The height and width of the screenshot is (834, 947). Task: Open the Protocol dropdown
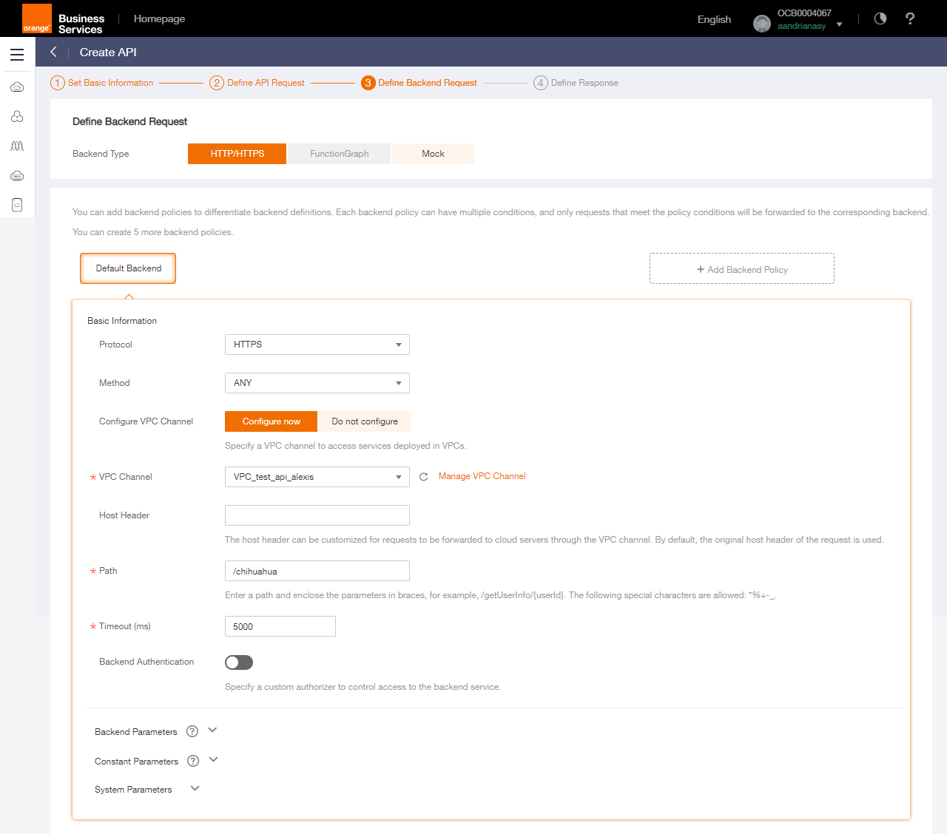[317, 345]
